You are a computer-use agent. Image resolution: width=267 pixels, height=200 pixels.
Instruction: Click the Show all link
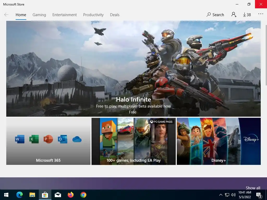[x=253, y=188]
